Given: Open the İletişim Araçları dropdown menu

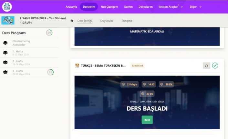Looking at the screenshot, I should (x=171, y=7).
